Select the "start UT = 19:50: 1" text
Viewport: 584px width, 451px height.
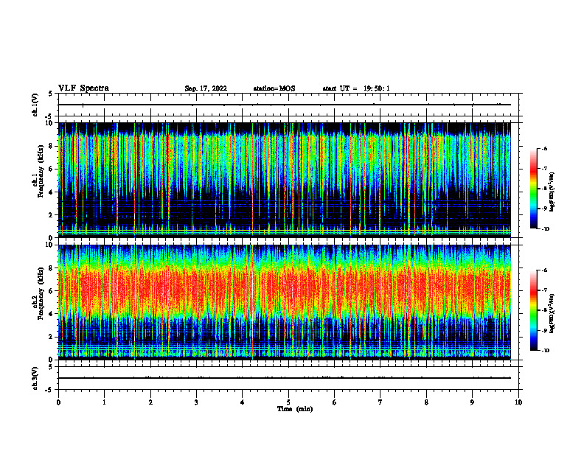(x=356, y=88)
